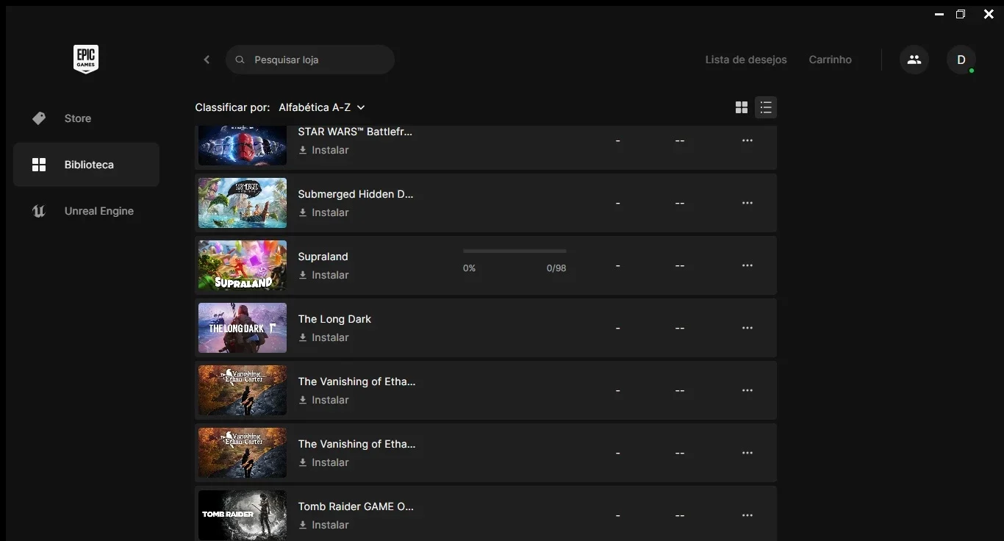Open the friends list icon

pyautogui.click(x=914, y=60)
